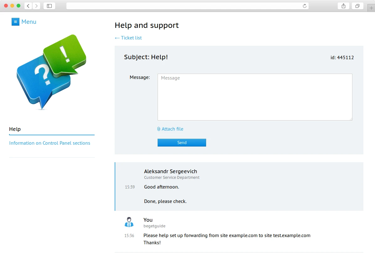Click the user avatar icon beside You

click(129, 222)
